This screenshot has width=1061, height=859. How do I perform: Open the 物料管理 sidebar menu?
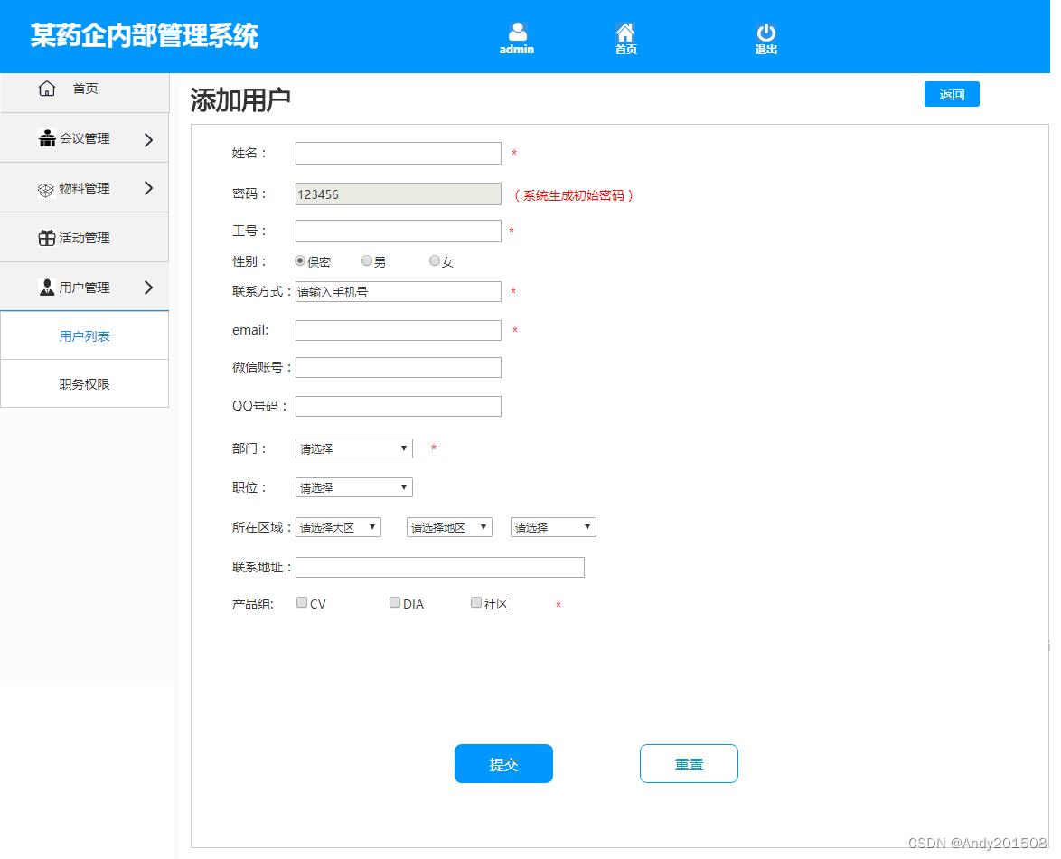[85, 188]
